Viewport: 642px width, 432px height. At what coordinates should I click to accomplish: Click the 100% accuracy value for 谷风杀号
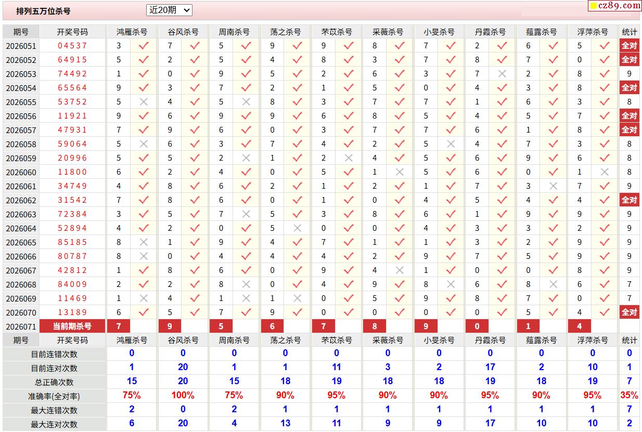[183, 395]
